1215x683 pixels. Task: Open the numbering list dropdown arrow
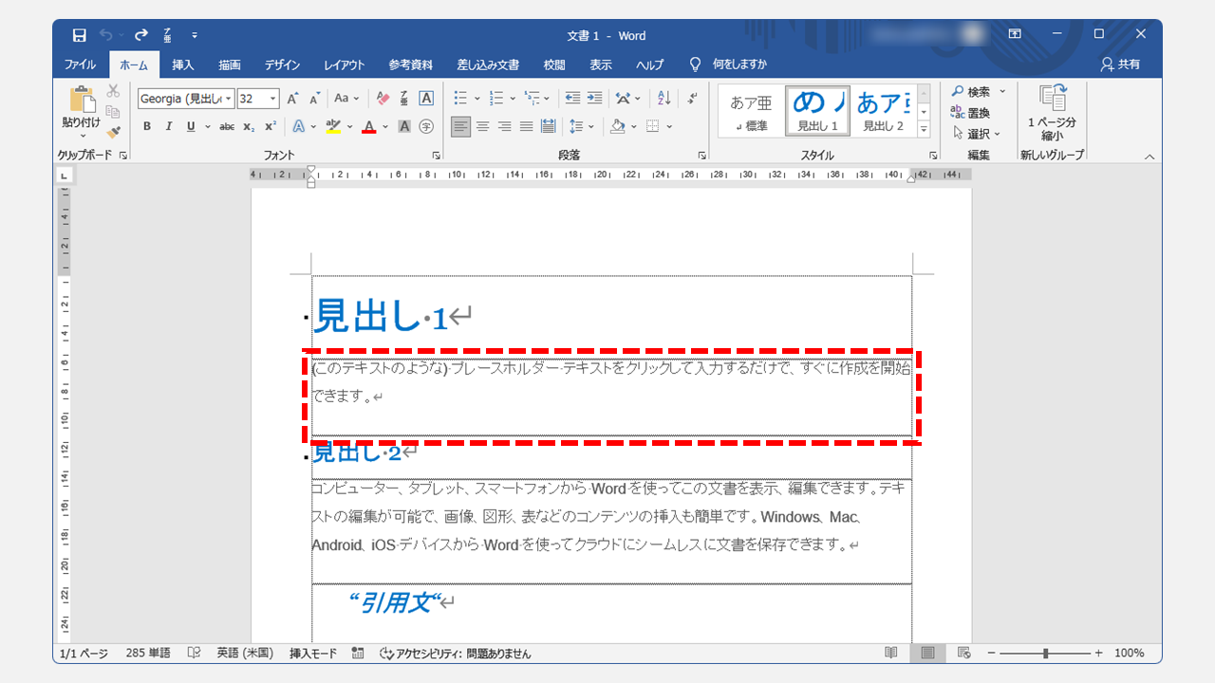tap(513, 99)
